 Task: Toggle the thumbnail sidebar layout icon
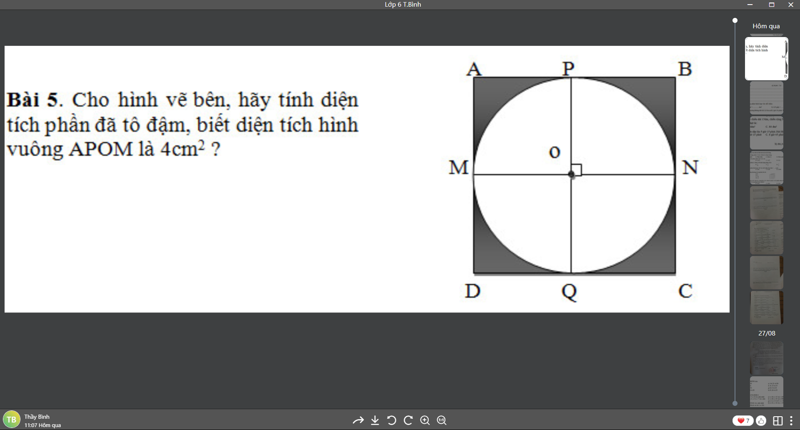pyautogui.click(x=777, y=420)
